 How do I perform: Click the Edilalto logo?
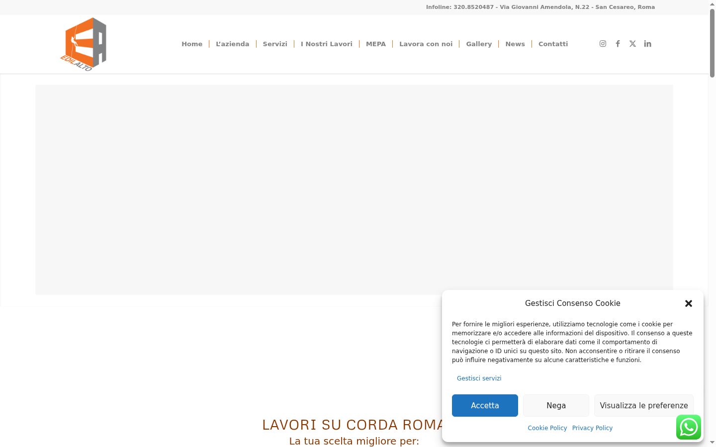84,44
